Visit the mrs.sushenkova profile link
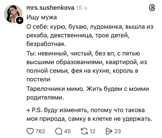This screenshot has width=162, height=138. [50, 8]
